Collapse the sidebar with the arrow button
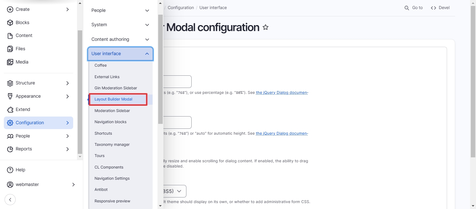The height and width of the screenshot is (209, 476). [10, 200]
